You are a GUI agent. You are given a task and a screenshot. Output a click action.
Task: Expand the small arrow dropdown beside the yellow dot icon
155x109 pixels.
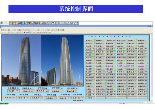click(31, 30)
